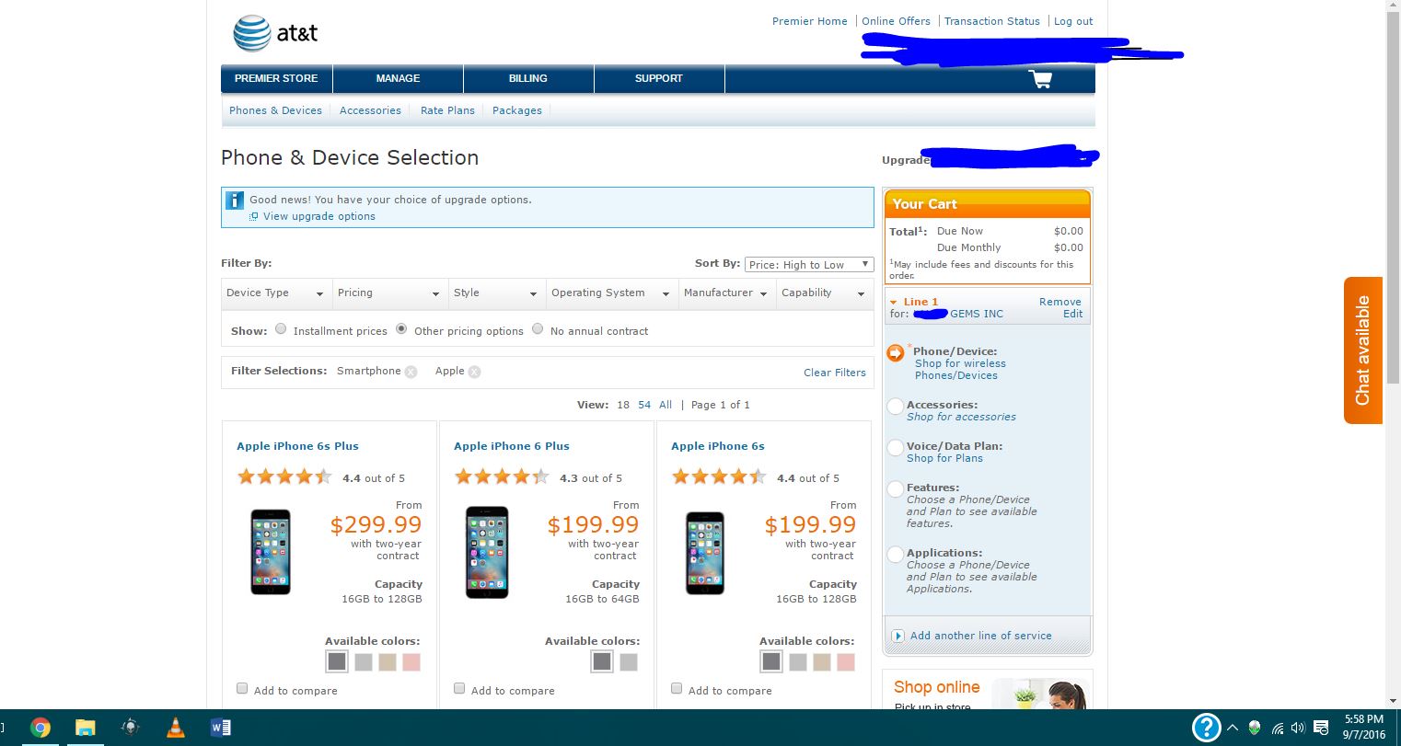Image resolution: width=1401 pixels, height=746 pixels.
Task: Open the Sort By Price dropdown
Action: (x=809, y=264)
